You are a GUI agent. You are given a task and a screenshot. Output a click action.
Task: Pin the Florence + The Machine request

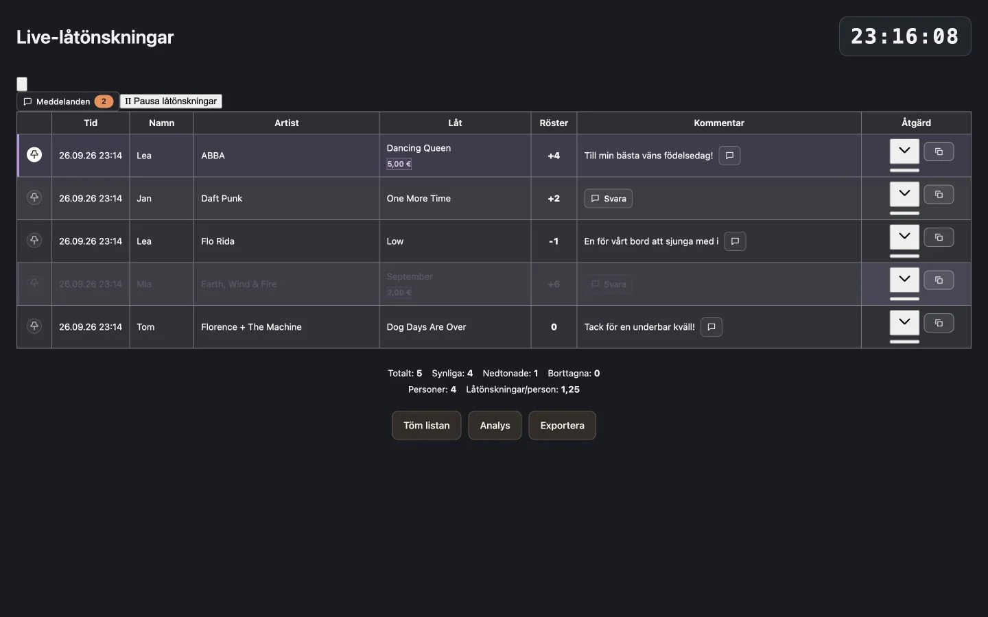point(34,326)
